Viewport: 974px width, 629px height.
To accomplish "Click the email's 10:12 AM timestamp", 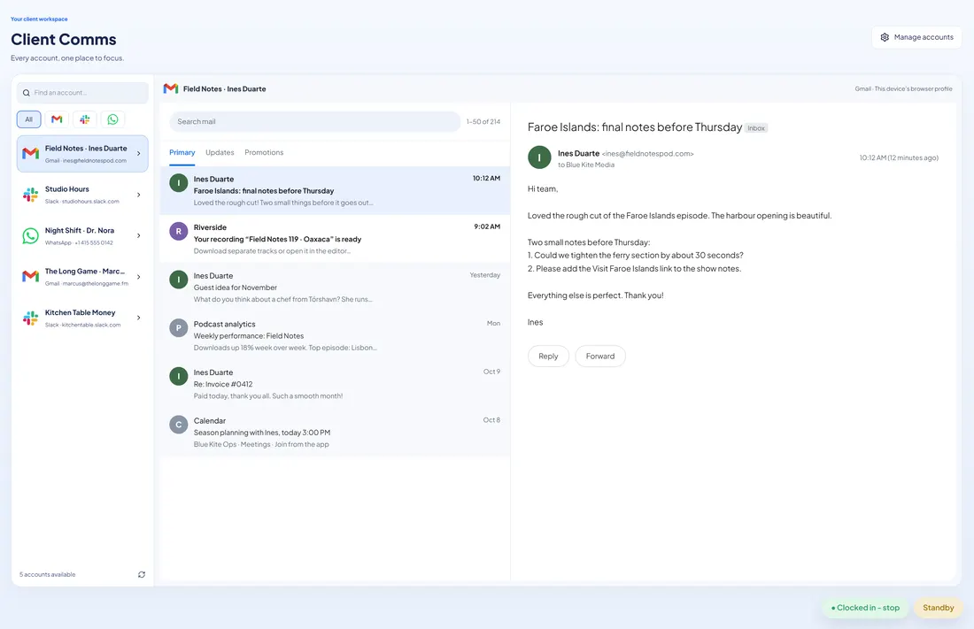I will click(x=899, y=157).
